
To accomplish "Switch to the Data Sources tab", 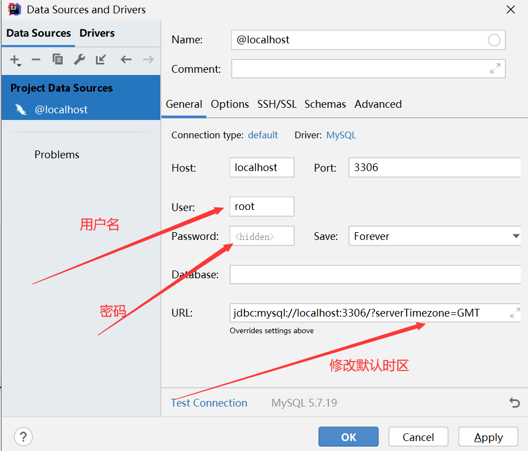I will click(x=38, y=33).
